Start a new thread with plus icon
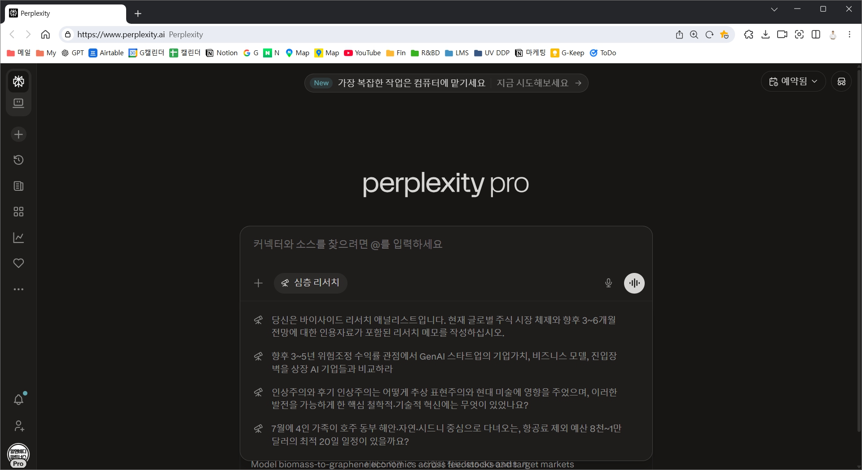 pyautogui.click(x=18, y=134)
